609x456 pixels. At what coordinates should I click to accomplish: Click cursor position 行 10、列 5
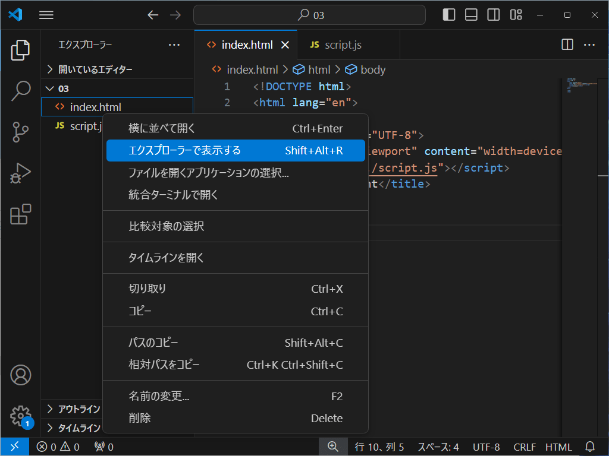coord(379,447)
